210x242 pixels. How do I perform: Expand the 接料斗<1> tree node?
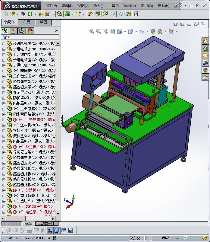(x=4, y=131)
